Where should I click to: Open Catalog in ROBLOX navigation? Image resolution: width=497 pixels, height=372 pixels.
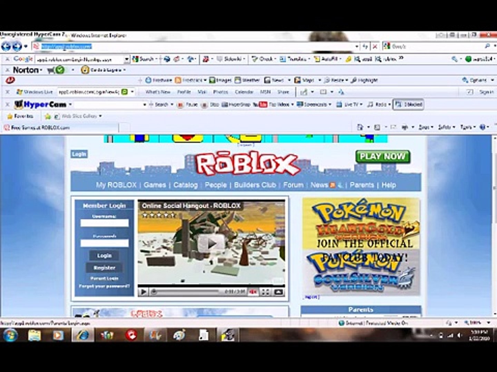tap(185, 185)
